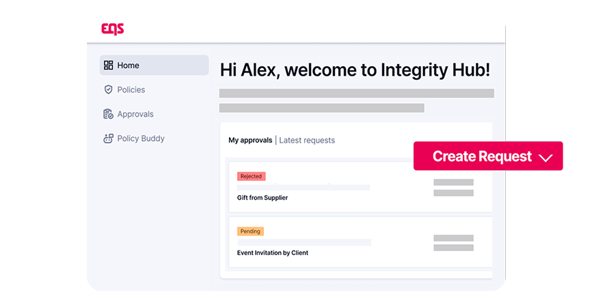The height and width of the screenshot is (307, 592).
Task: Click the Policies shield icon
Action: point(108,89)
